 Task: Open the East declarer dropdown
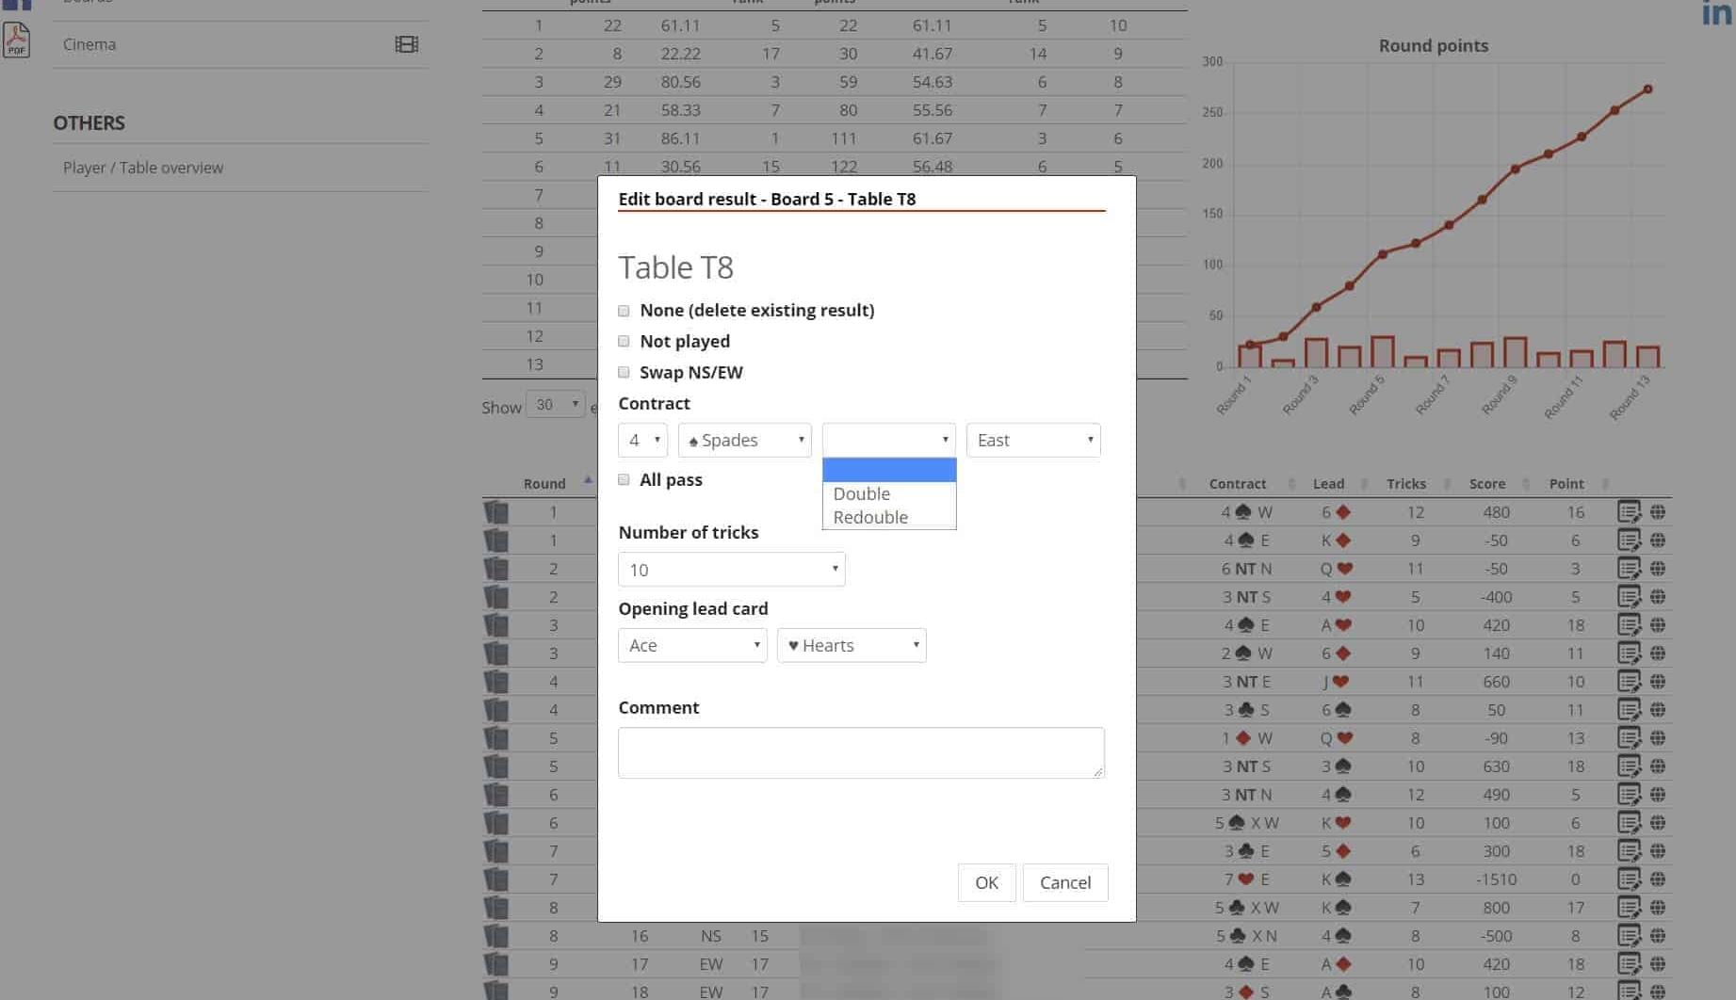(x=1033, y=441)
